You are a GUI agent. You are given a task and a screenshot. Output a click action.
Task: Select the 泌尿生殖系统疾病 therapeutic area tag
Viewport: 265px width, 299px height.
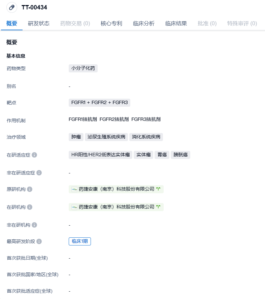pyautogui.click(x=106, y=137)
